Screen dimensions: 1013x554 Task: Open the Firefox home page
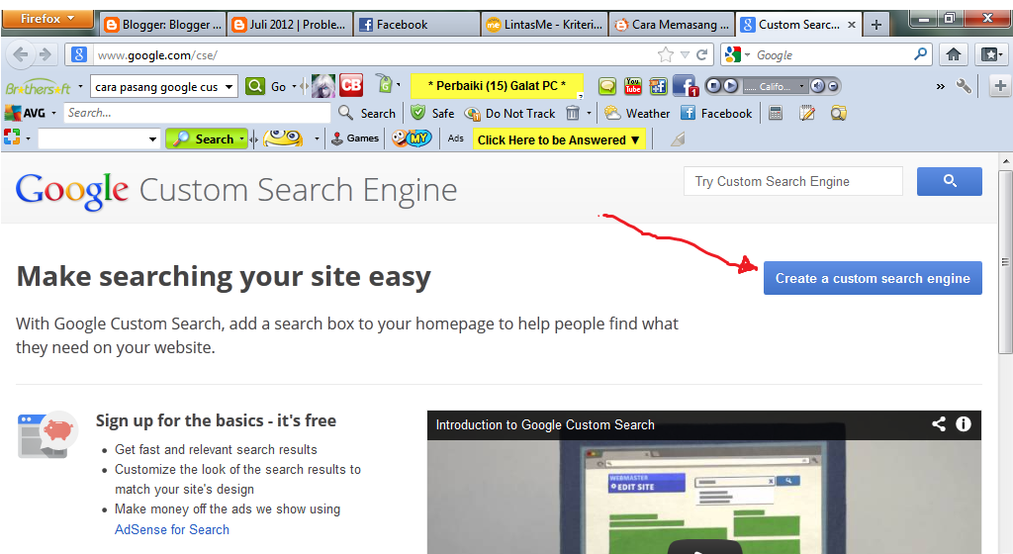[954, 54]
